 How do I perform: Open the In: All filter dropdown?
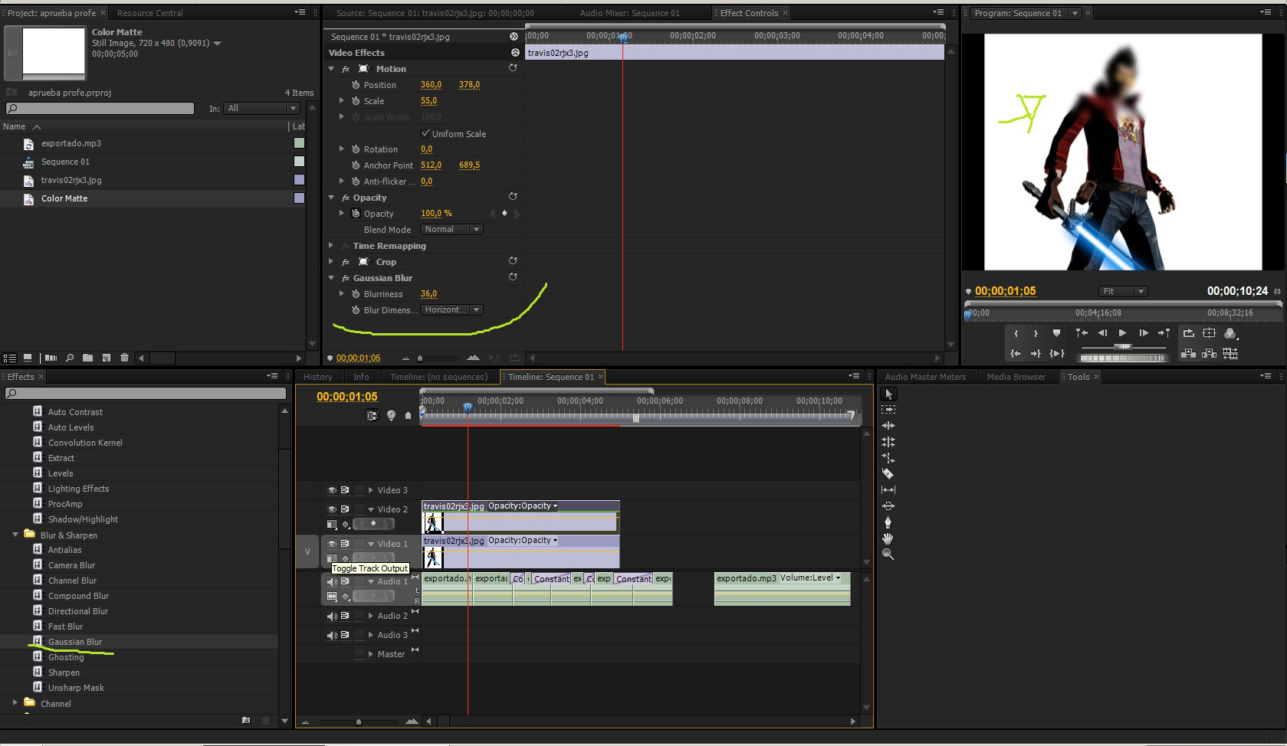tap(261, 109)
